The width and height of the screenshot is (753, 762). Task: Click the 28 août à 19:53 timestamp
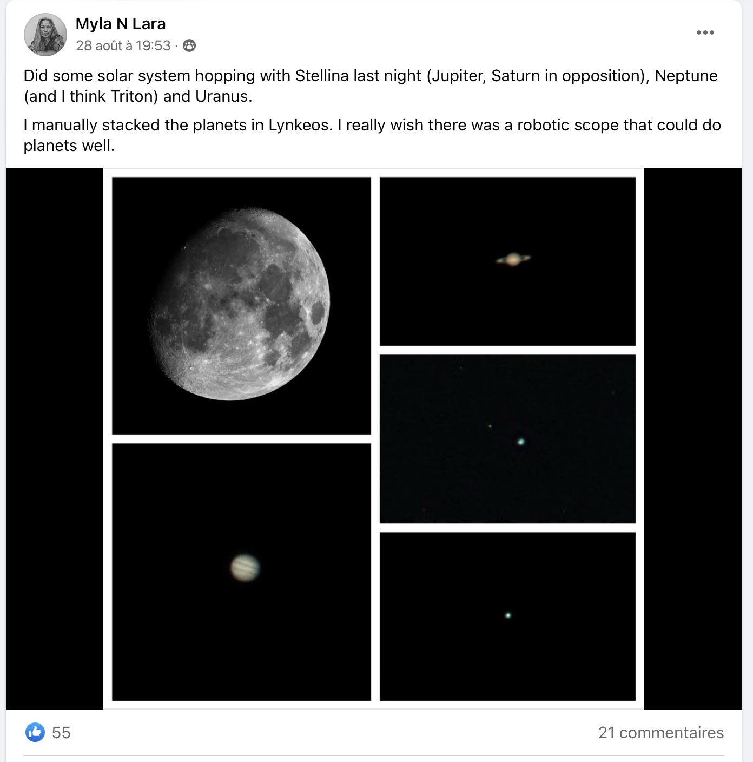(123, 45)
